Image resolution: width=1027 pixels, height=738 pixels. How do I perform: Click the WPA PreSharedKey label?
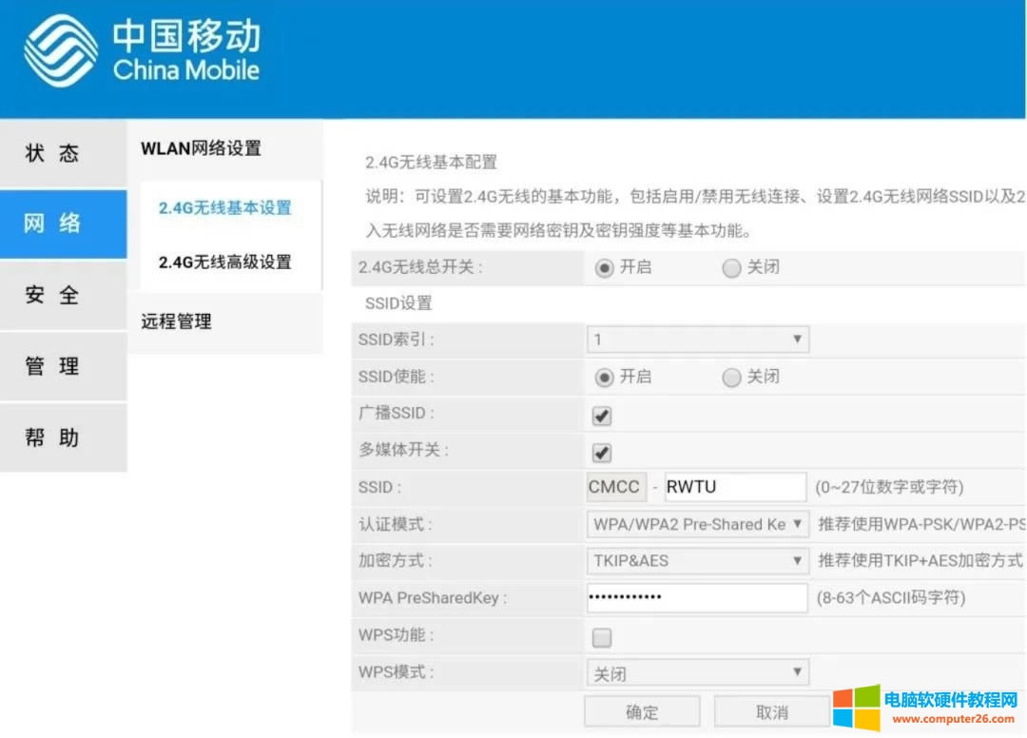pyautogui.click(x=433, y=598)
